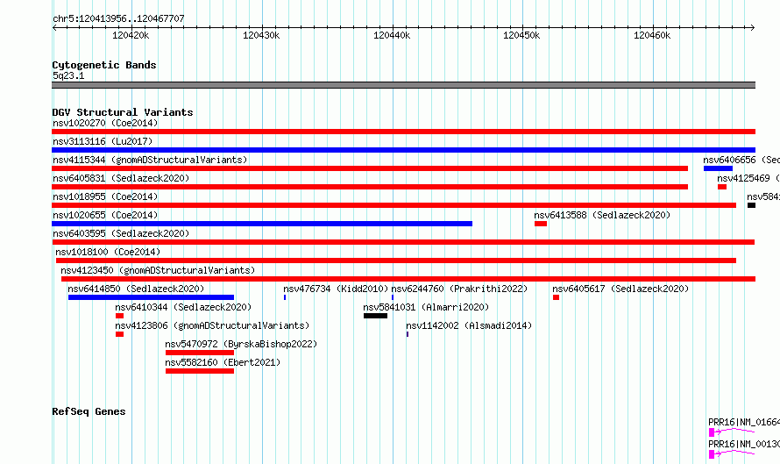Select the red nsv1018955 variant bar
The image size is (780, 464).
tap(394, 205)
